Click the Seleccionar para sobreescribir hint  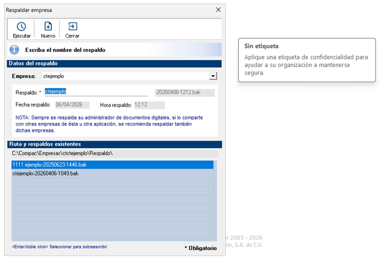[x=59, y=247]
